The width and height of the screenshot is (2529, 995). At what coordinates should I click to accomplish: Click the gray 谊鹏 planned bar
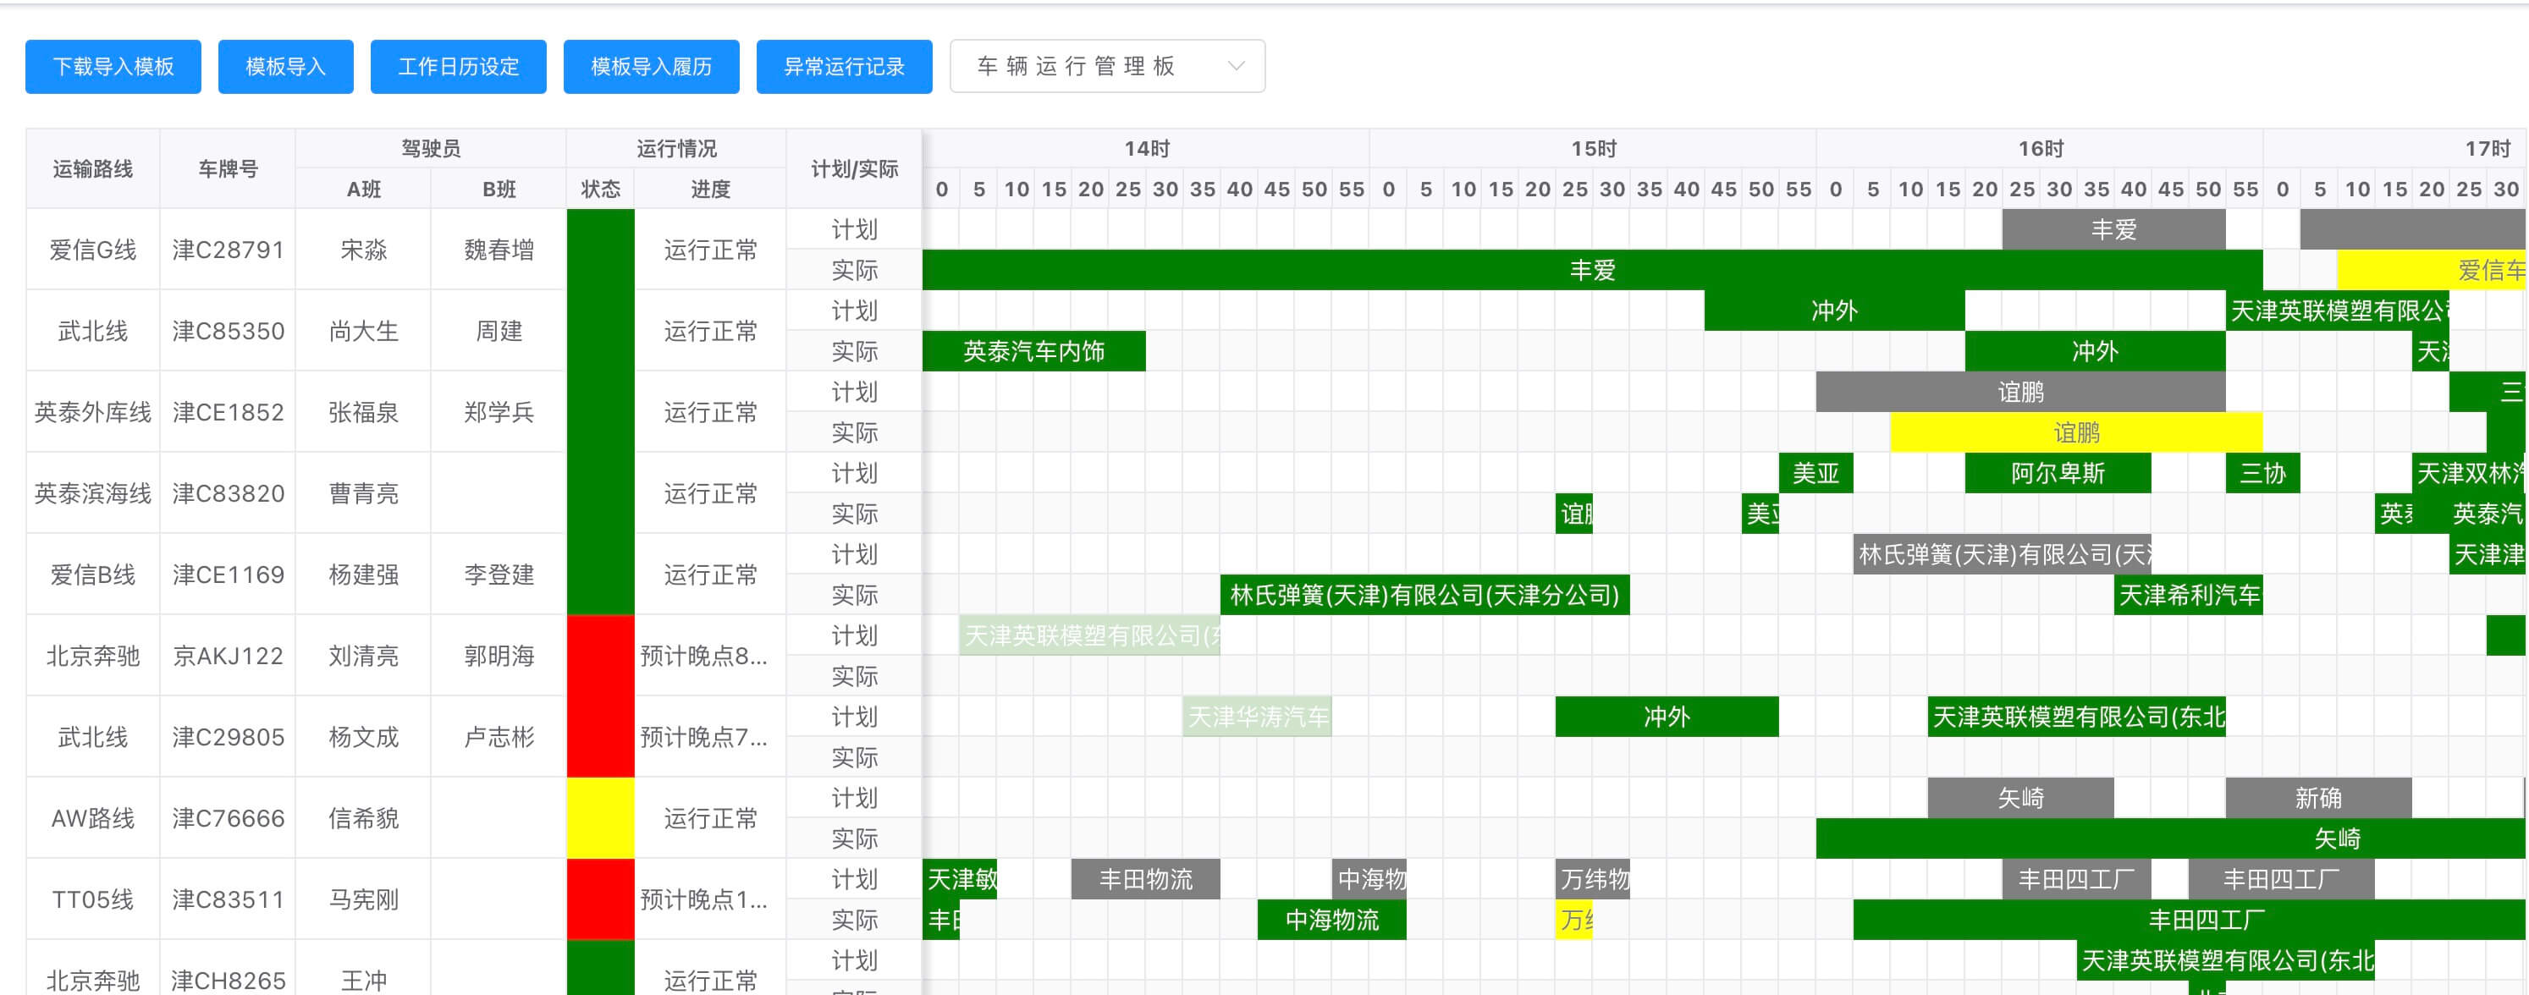coord(2020,393)
